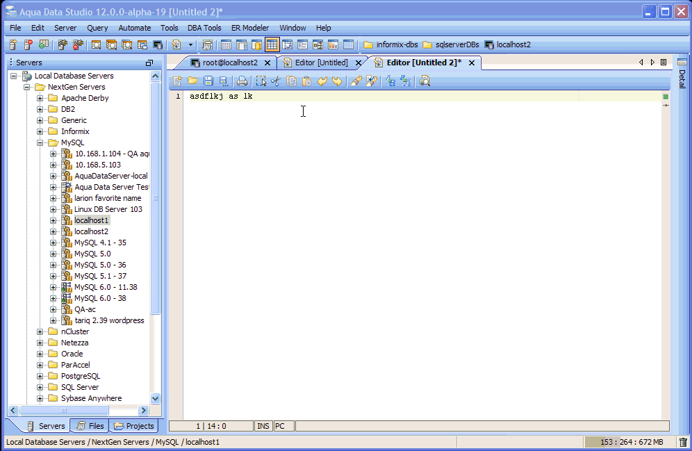Click the INS insert mode indicator
692x451 pixels.
pos(263,426)
